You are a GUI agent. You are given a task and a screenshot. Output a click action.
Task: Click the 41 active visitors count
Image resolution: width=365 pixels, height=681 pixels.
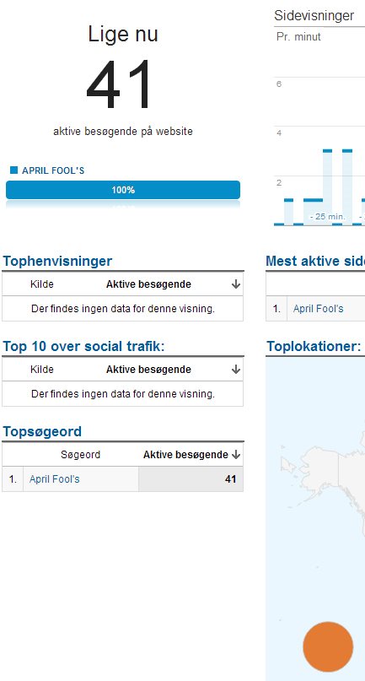pos(120,84)
